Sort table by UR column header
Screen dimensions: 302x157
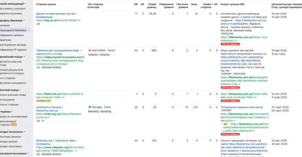pos(142,4)
